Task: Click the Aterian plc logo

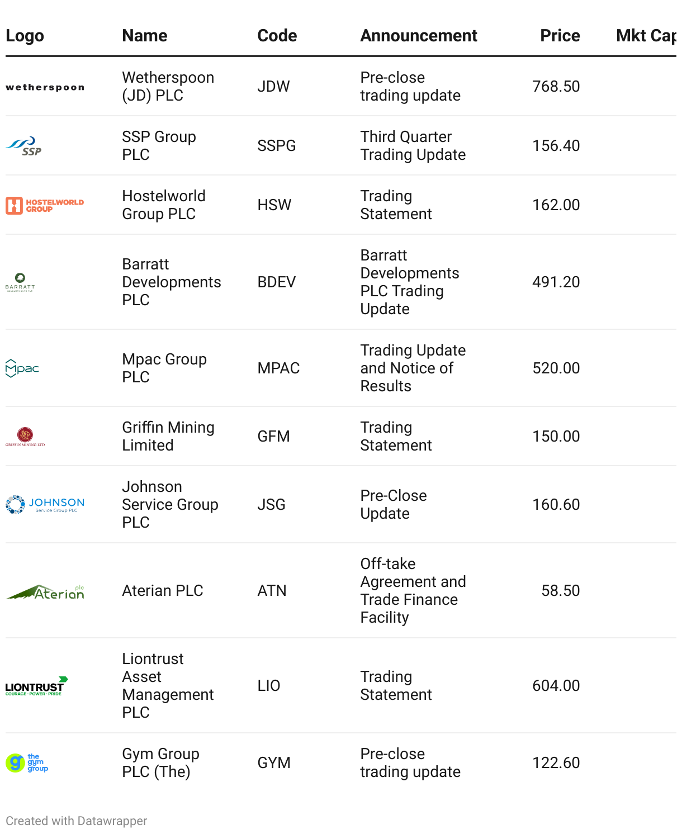Action: [45, 591]
